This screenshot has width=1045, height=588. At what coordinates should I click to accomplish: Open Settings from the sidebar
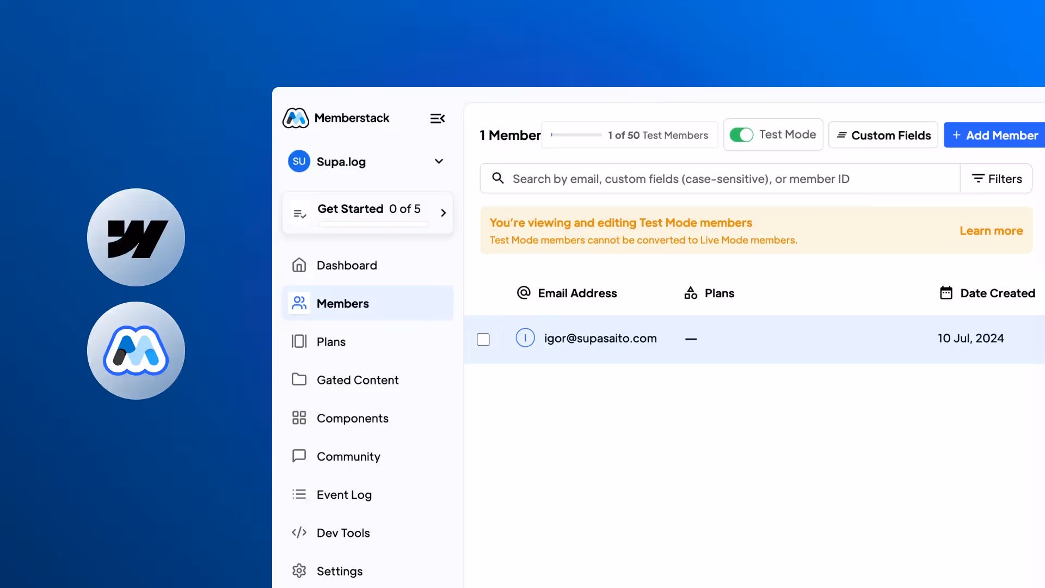[x=339, y=571]
